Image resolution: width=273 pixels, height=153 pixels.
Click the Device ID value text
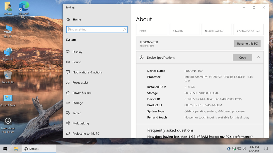pos(213,99)
